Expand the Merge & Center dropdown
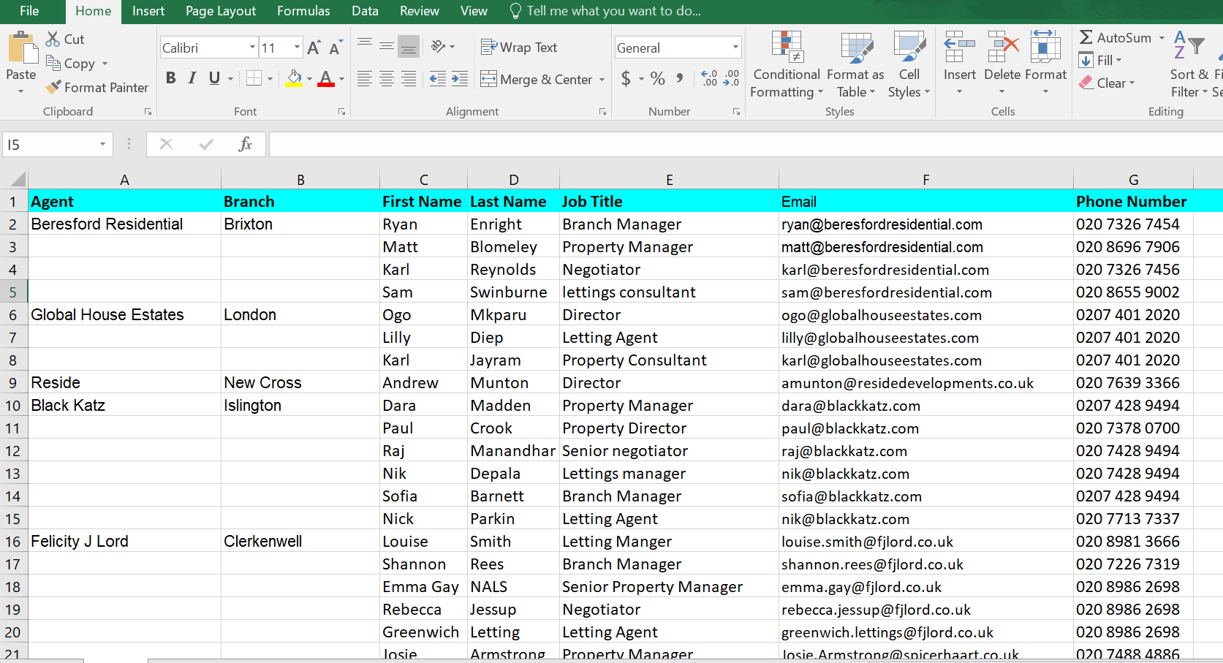 coord(601,79)
